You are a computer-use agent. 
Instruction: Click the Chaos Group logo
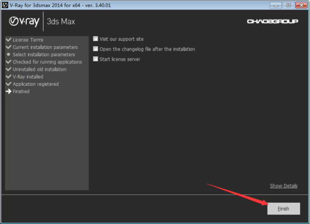(273, 21)
